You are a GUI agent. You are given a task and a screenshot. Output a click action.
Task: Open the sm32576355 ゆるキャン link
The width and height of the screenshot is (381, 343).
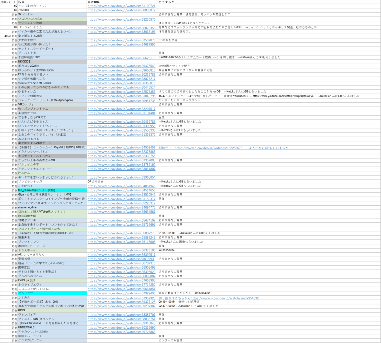pos(122,92)
